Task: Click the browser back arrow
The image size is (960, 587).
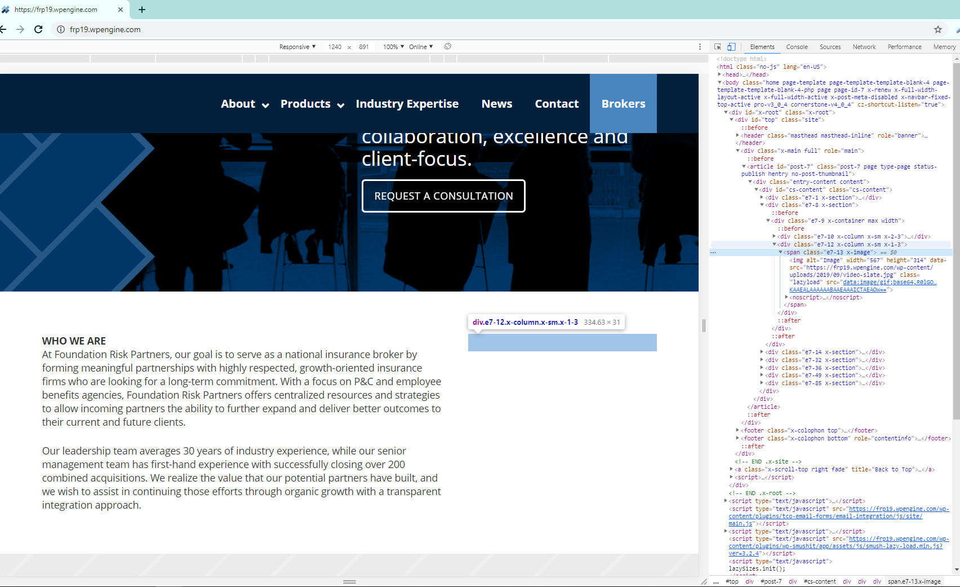Action: (x=3, y=29)
